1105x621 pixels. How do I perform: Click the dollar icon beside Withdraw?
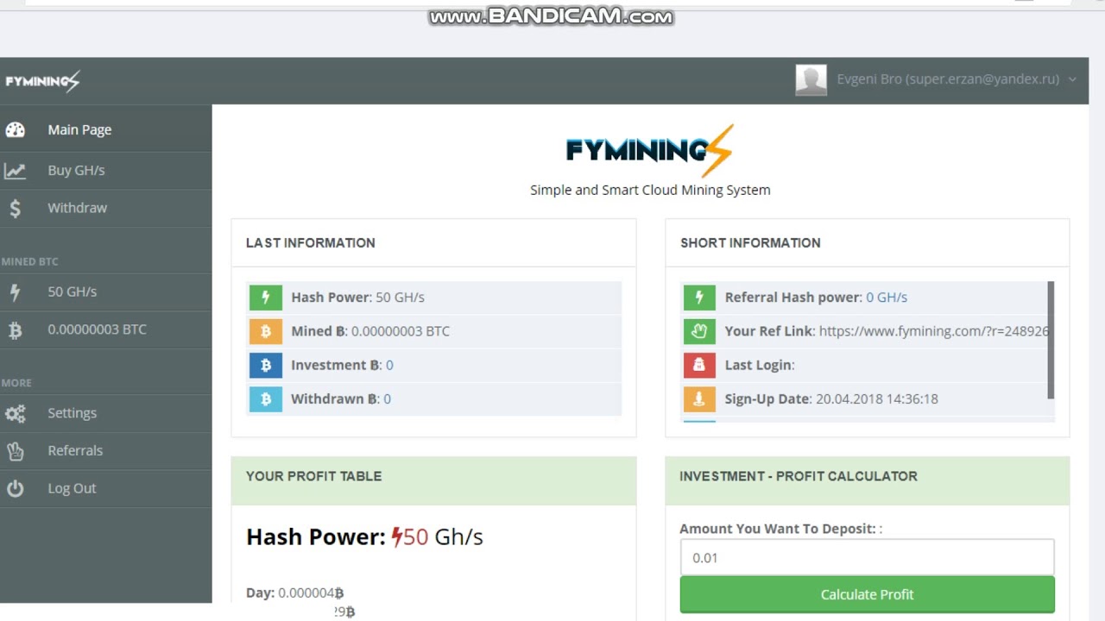click(16, 208)
